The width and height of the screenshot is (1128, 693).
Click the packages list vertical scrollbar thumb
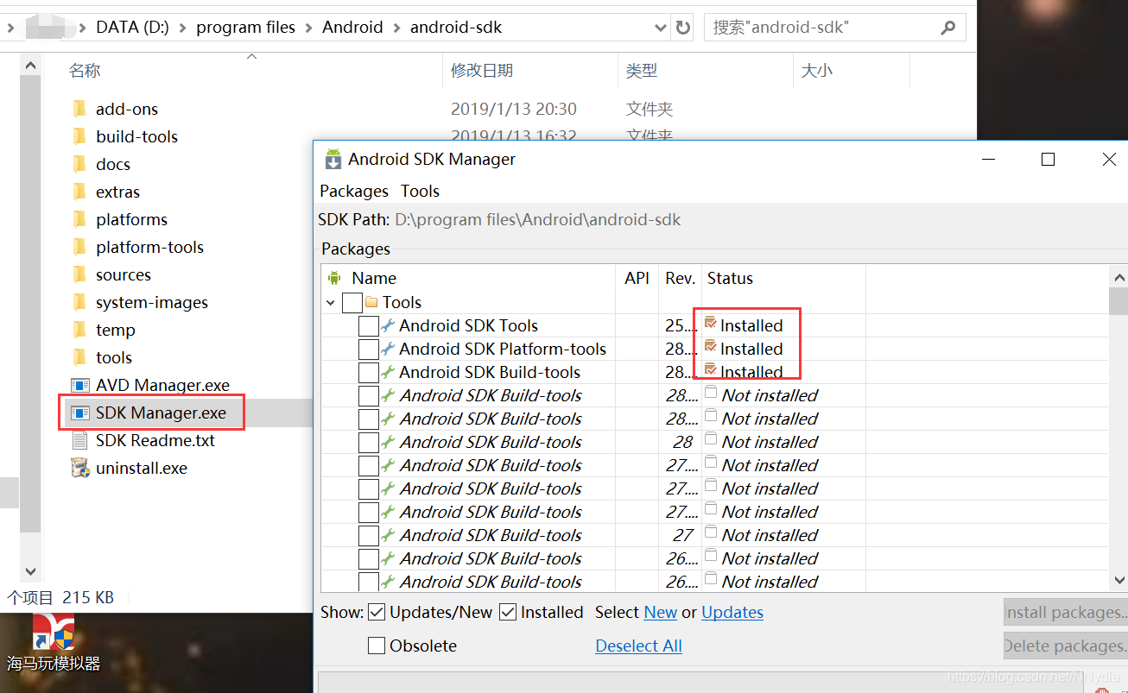(x=1118, y=301)
